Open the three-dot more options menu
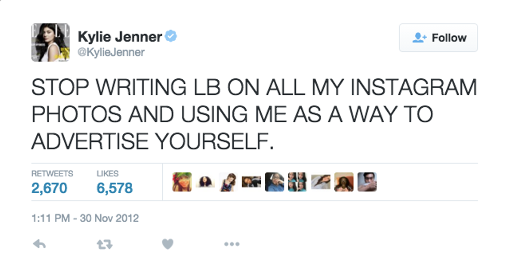 tap(232, 243)
